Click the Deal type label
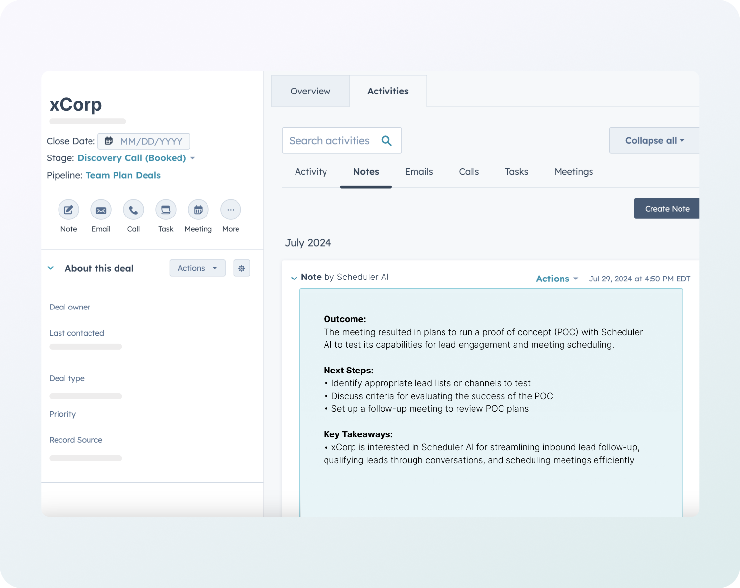 (67, 378)
